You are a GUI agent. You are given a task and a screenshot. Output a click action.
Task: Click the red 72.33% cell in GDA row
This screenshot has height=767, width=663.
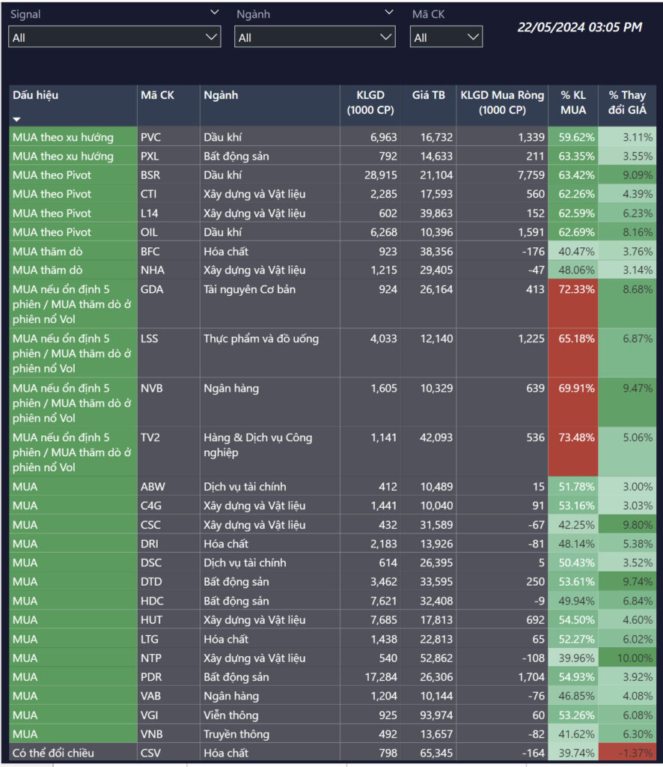(x=573, y=289)
